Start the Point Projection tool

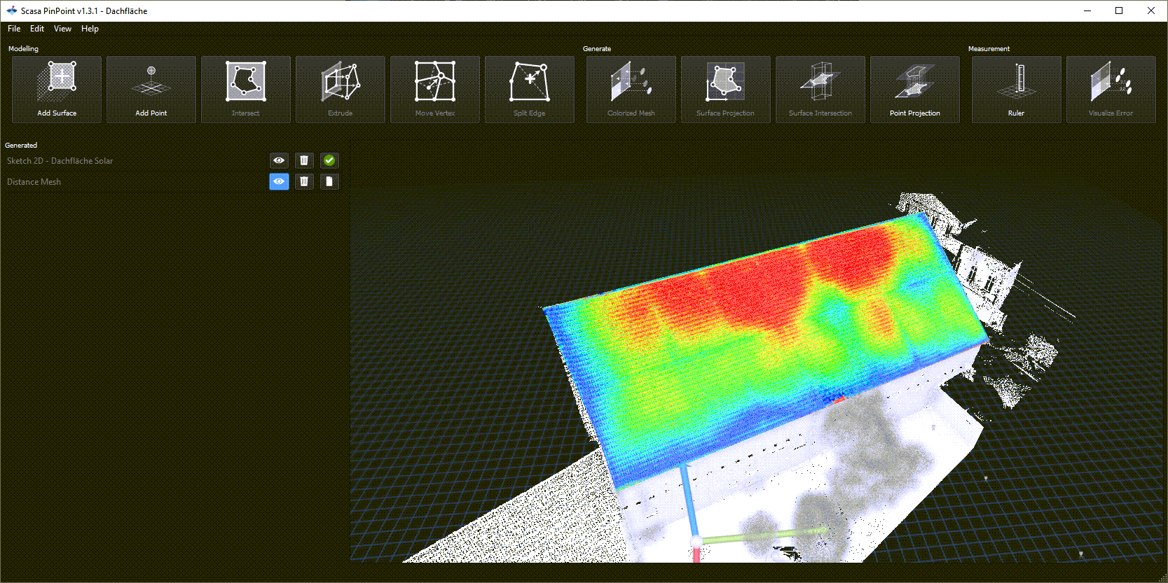pyautogui.click(x=915, y=90)
